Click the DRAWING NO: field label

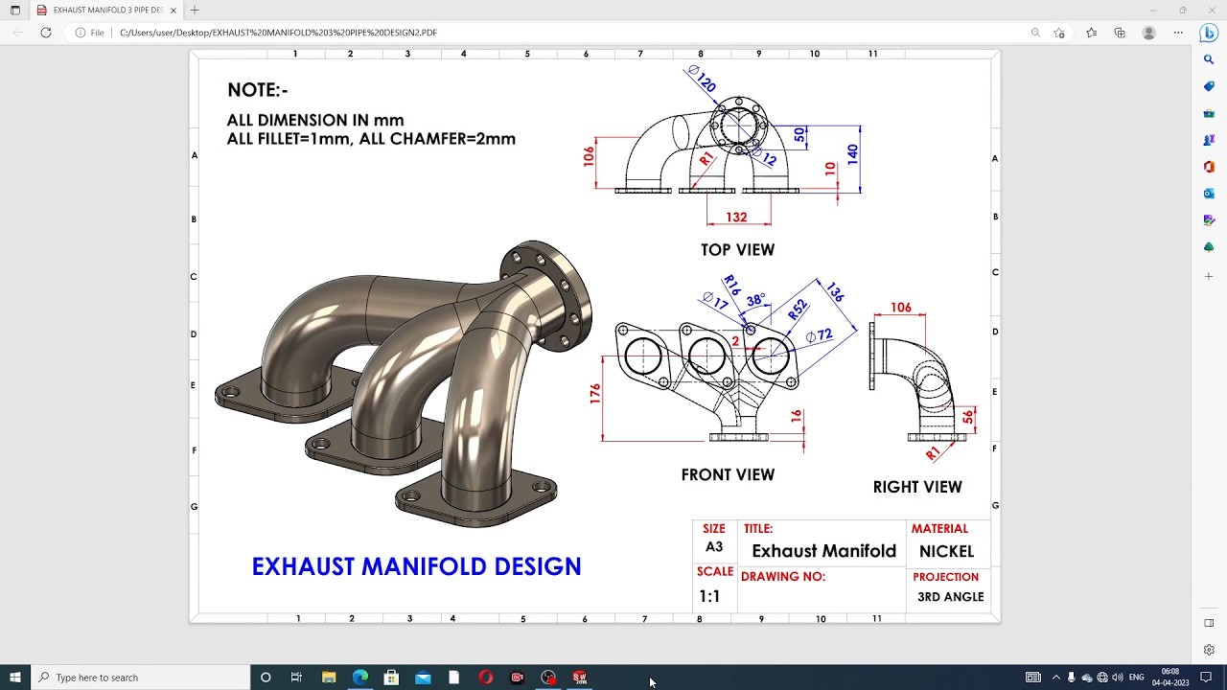(x=782, y=577)
